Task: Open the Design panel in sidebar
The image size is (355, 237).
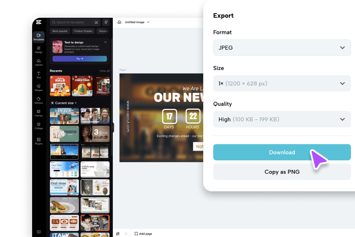Action: click(x=38, y=50)
